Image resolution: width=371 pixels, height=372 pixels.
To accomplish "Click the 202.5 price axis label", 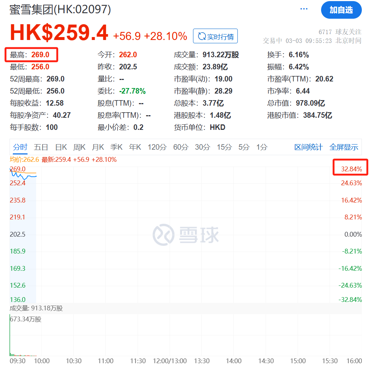I will (x=17, y=234).
